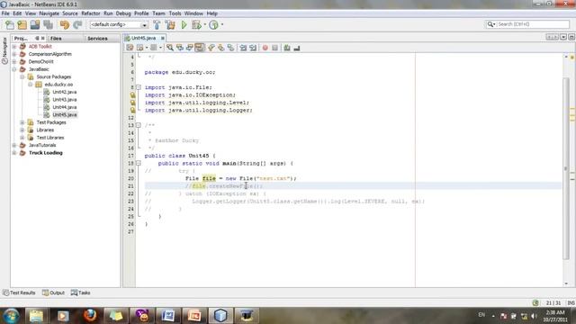Click the editor Comment icon

[287, 48]
